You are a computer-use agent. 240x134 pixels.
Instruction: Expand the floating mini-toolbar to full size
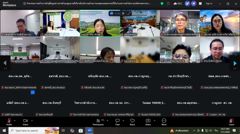click(129, 13)
